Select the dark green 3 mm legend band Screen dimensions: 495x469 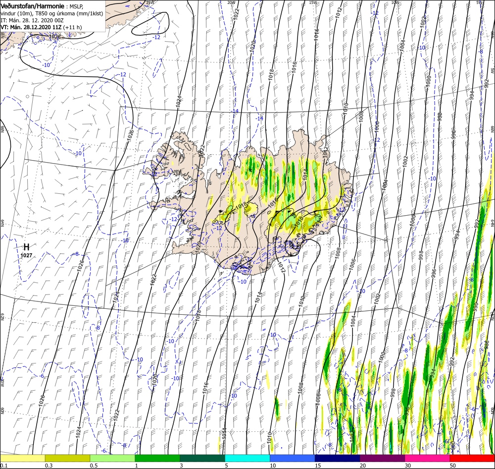202,458
